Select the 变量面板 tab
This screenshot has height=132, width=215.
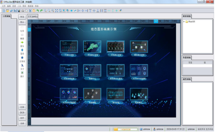coord(187,57)
